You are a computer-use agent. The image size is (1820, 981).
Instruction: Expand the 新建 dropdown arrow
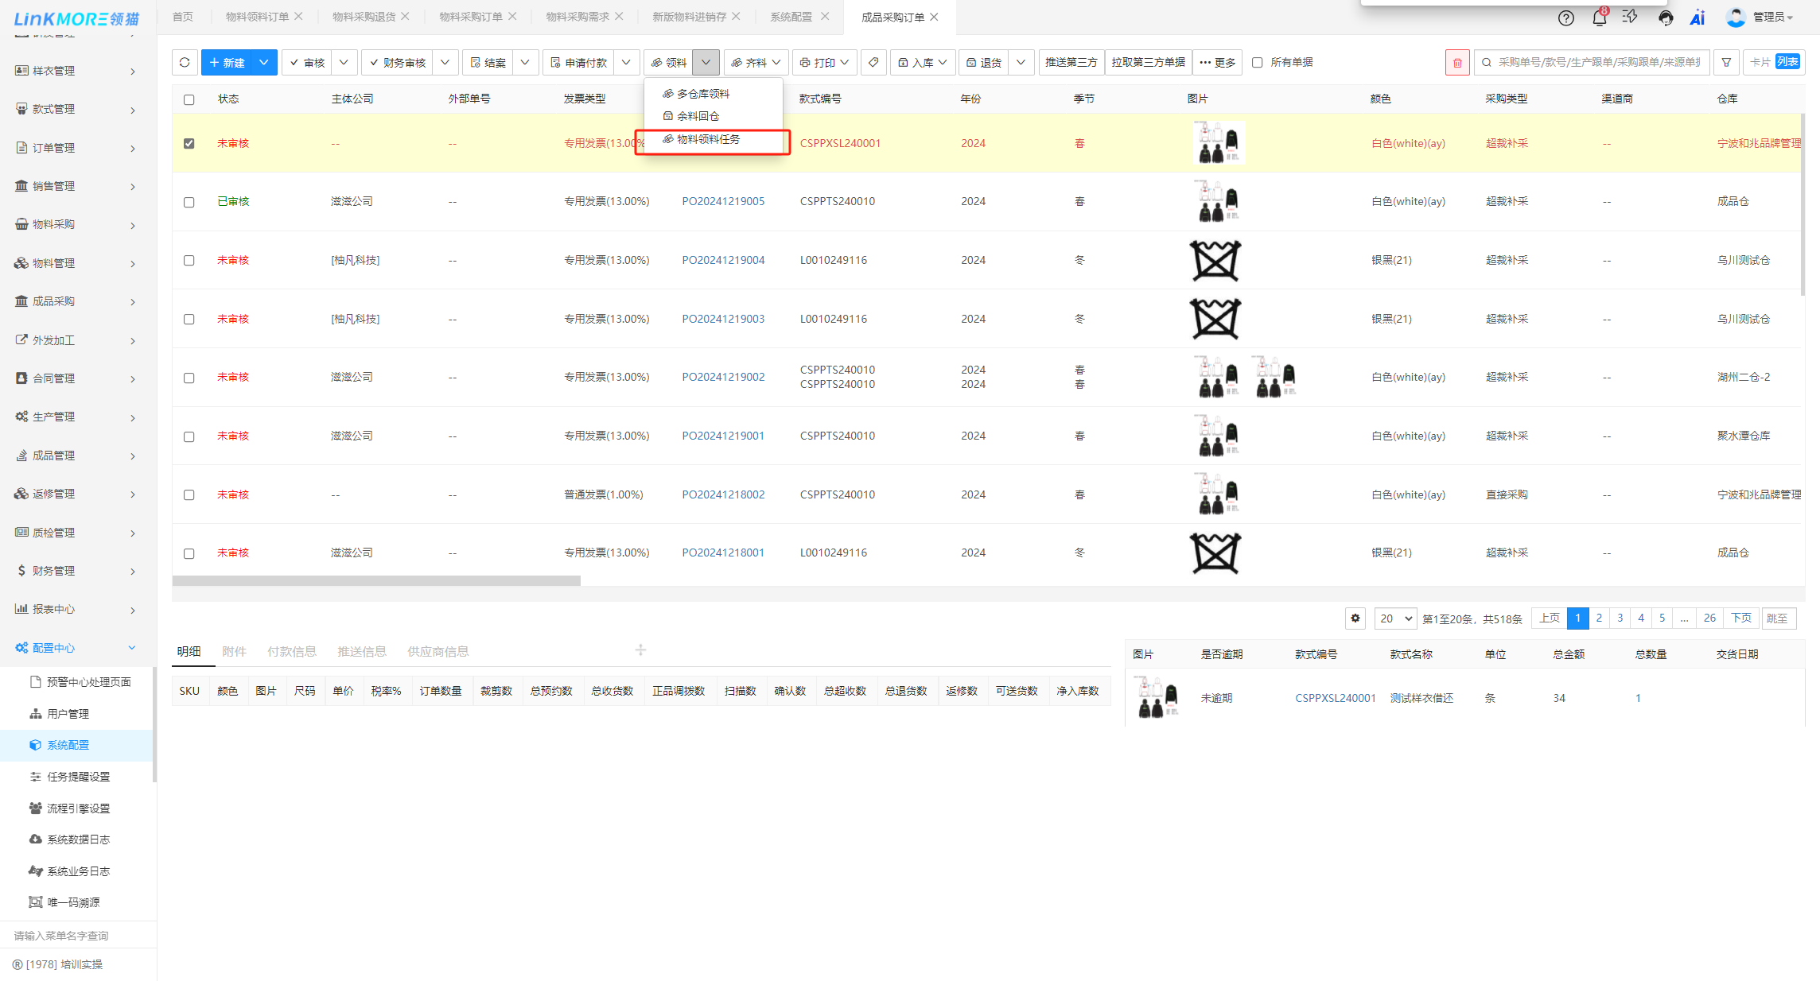click(x=264, y=62)
